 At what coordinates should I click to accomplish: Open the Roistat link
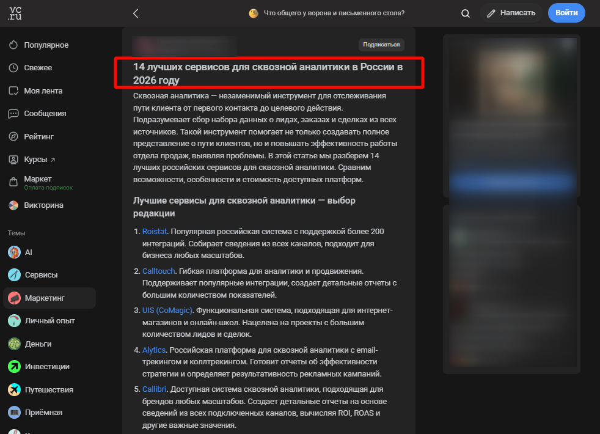(155, 232)
